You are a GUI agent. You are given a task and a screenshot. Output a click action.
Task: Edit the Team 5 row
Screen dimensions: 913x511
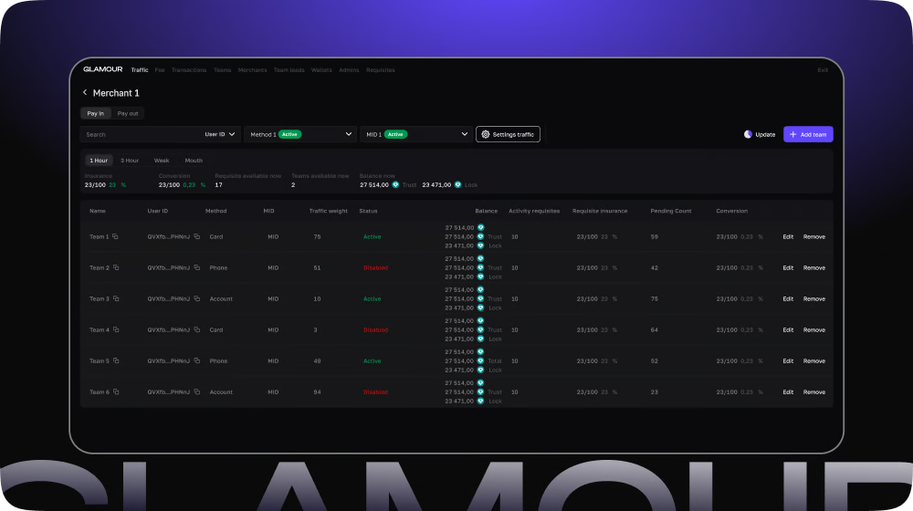tap(788, 360)
